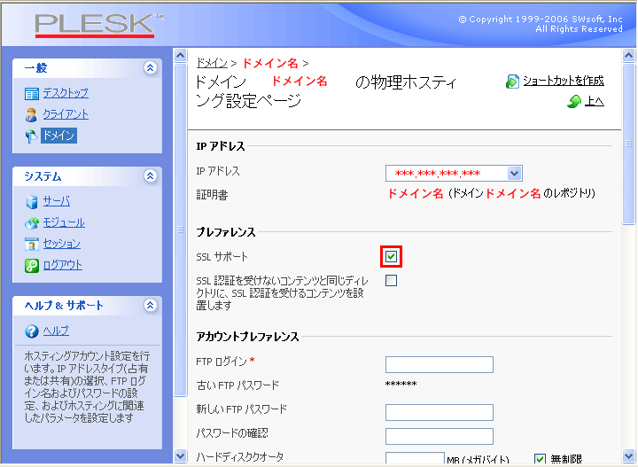Click the Clients (クライアント) person icon

tap(31, 114)
